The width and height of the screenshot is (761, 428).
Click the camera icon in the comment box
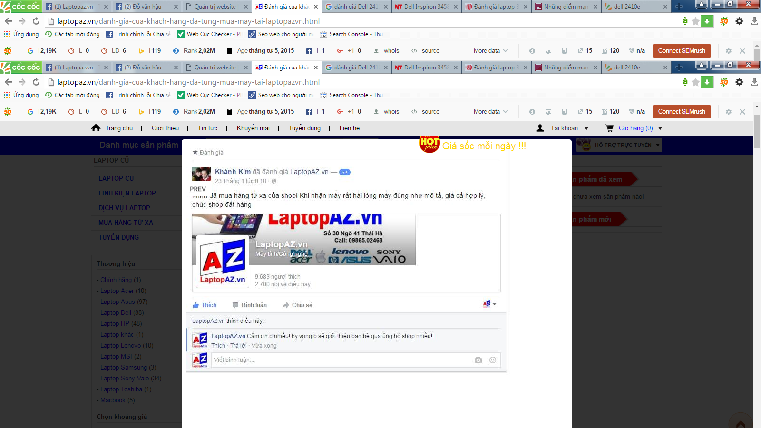pyautogui.click(x=478, y=360)
